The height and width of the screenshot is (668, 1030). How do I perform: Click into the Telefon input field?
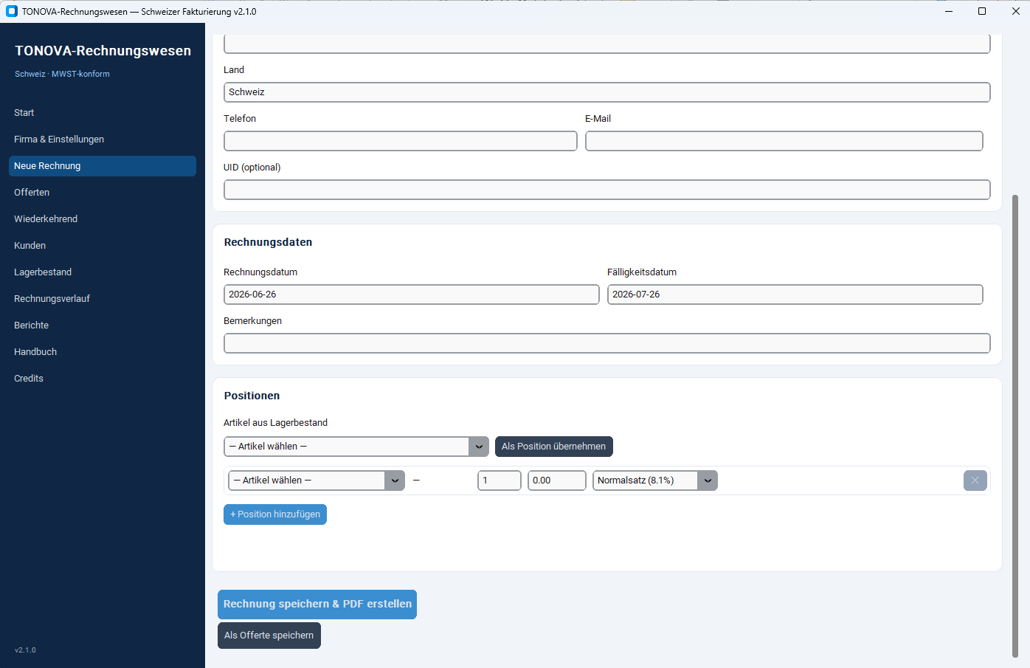(x=401, y=141)
